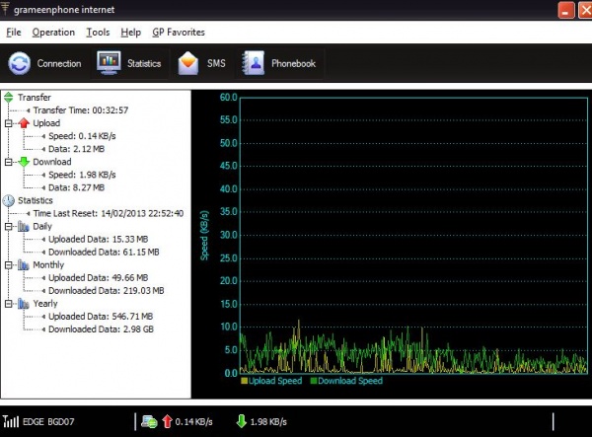
Task: Select Download Speed: 1.98 KB/s row
Action: [82, 175]
